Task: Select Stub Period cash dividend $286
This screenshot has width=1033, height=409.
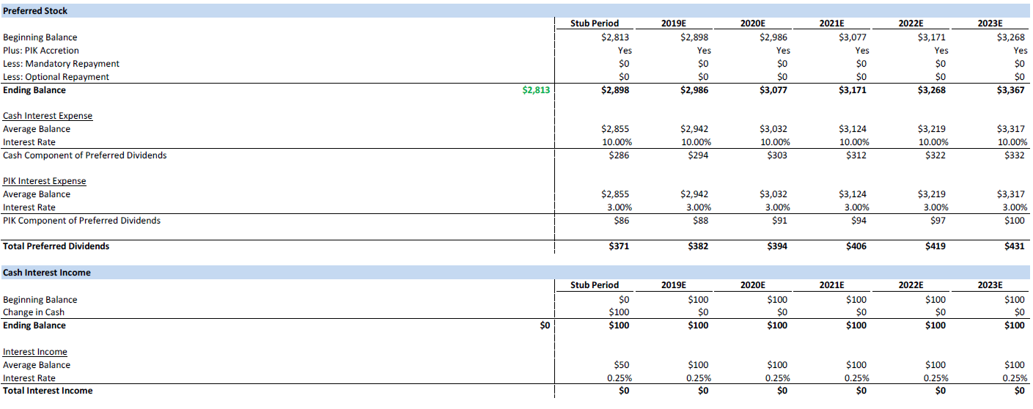Action: point(620,155)
